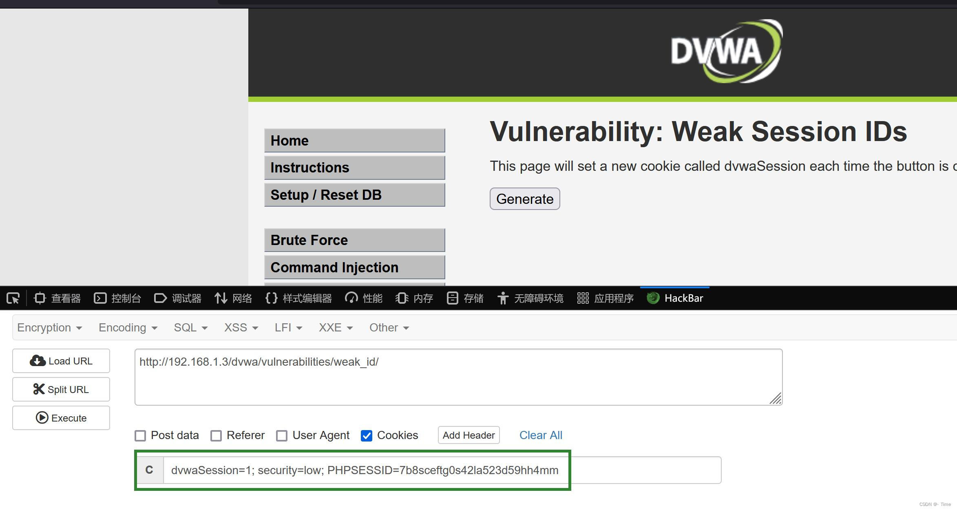Click the Execute button in HackBar

61,418
